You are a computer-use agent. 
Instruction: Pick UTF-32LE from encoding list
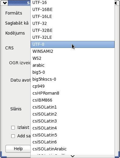73,37
